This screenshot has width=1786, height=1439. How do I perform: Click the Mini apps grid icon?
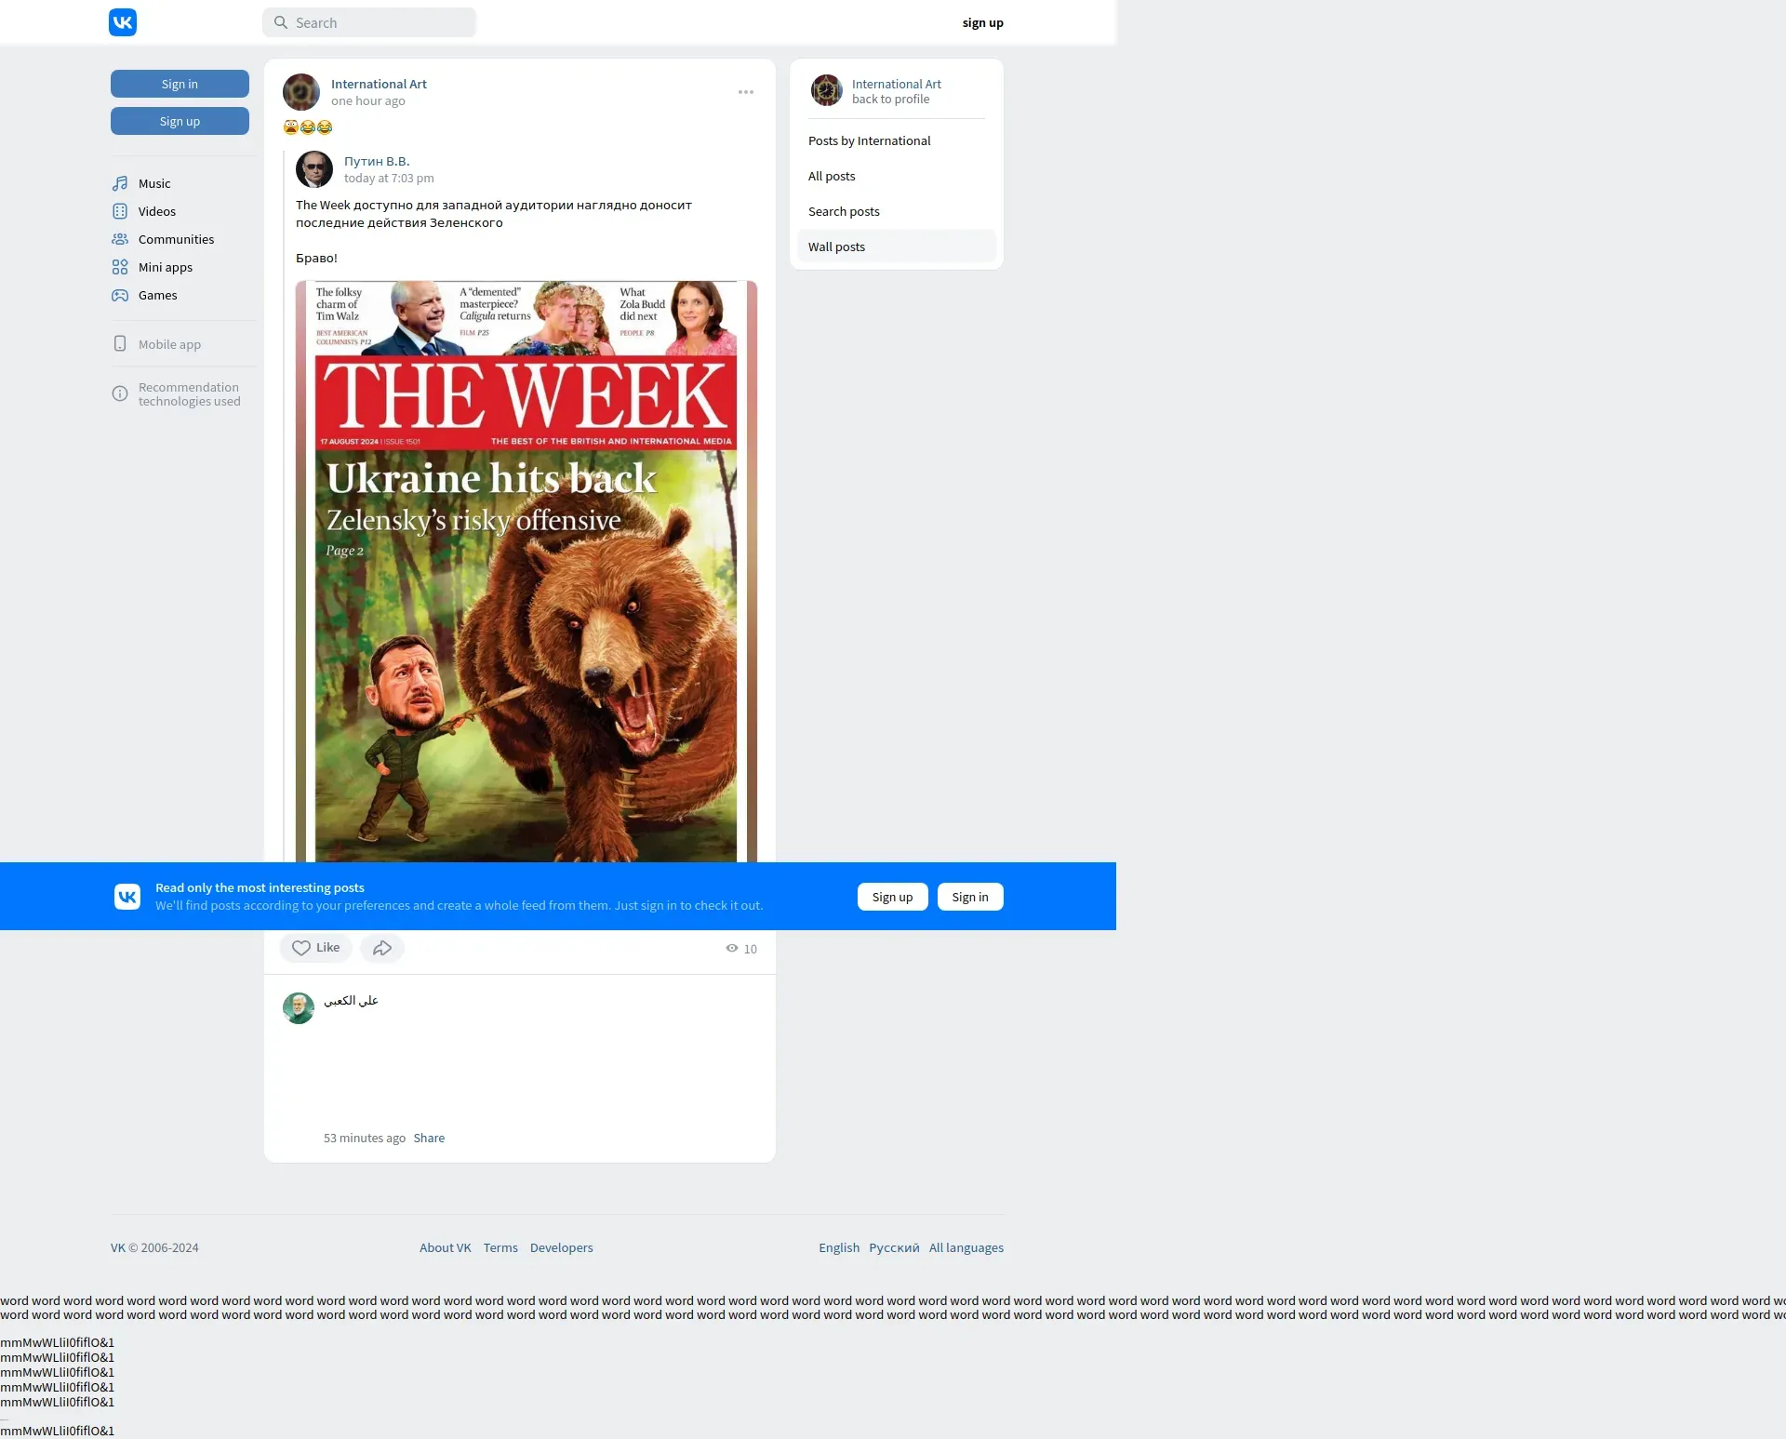[x=120, y=267]
